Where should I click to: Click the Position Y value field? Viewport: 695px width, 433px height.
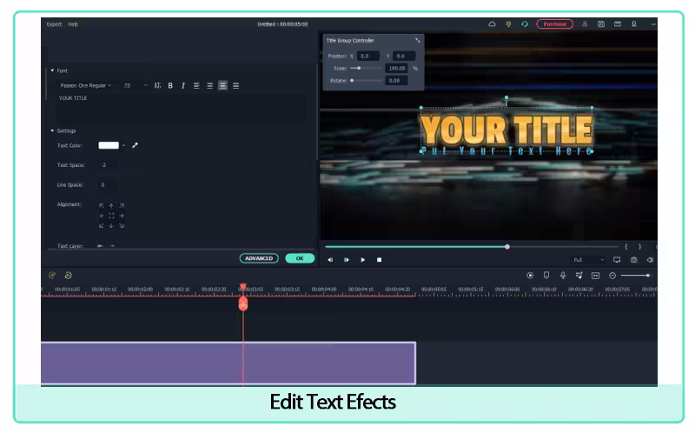[404, 56]
